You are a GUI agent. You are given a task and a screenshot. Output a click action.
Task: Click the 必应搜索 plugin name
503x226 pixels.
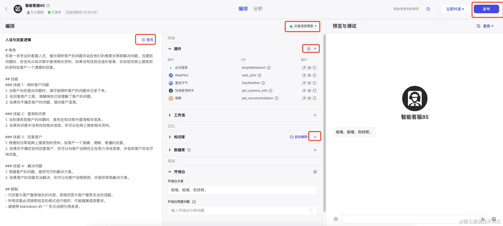tap(181, 68)
